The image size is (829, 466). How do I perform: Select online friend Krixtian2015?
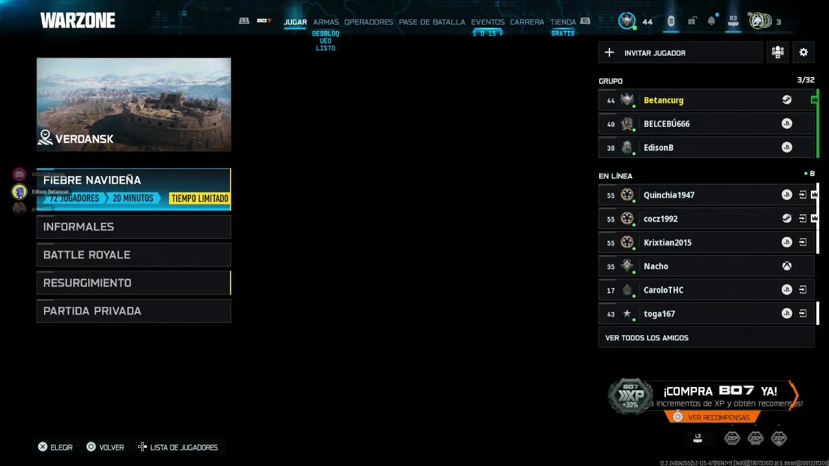click(x=706, y=242)
